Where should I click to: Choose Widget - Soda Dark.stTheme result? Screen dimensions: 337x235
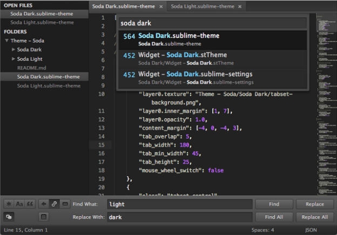click(x=213, y=59)
